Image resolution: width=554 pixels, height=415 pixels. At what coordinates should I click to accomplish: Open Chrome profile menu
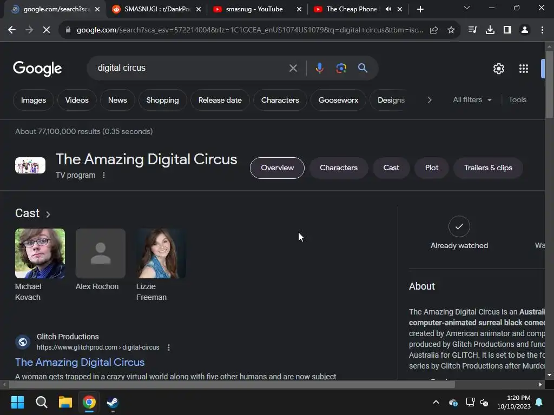tap(525, 30)
